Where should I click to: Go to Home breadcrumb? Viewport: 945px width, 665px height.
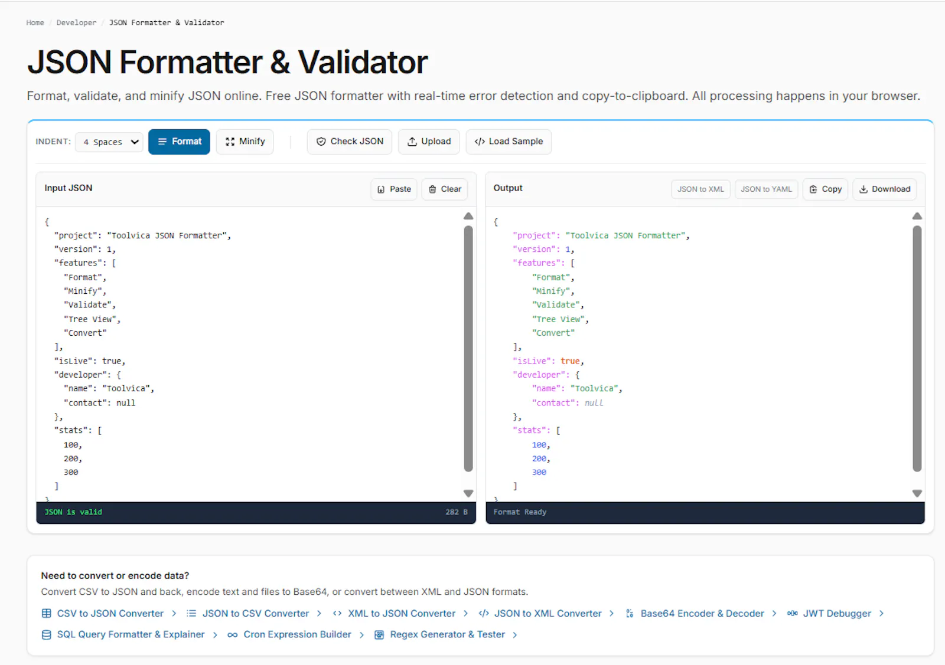pos(35,22)
